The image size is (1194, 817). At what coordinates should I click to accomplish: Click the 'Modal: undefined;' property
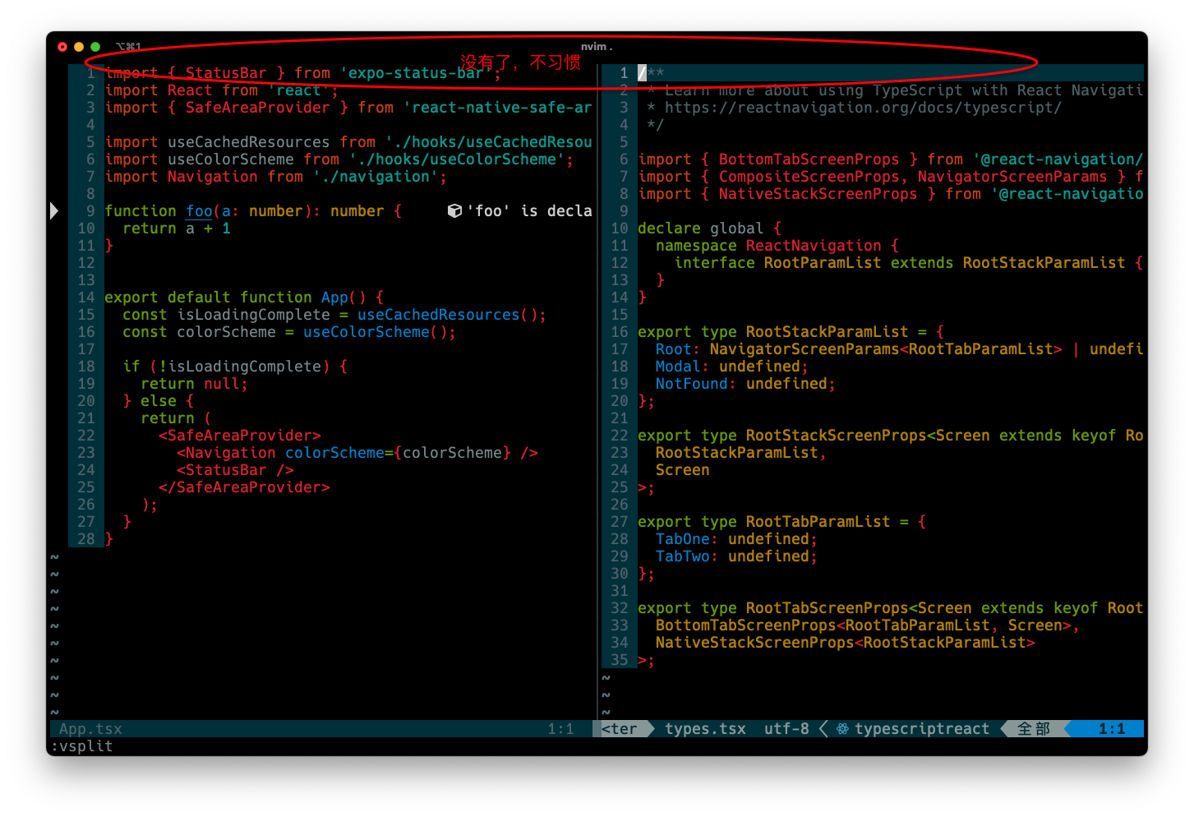(732, 367)
